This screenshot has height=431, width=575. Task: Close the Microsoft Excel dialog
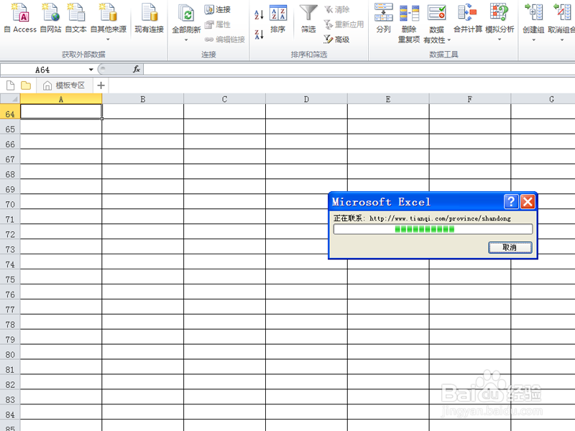pos(528,202)
